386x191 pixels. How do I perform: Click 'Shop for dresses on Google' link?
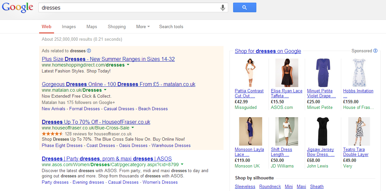(x=268, y=51)
